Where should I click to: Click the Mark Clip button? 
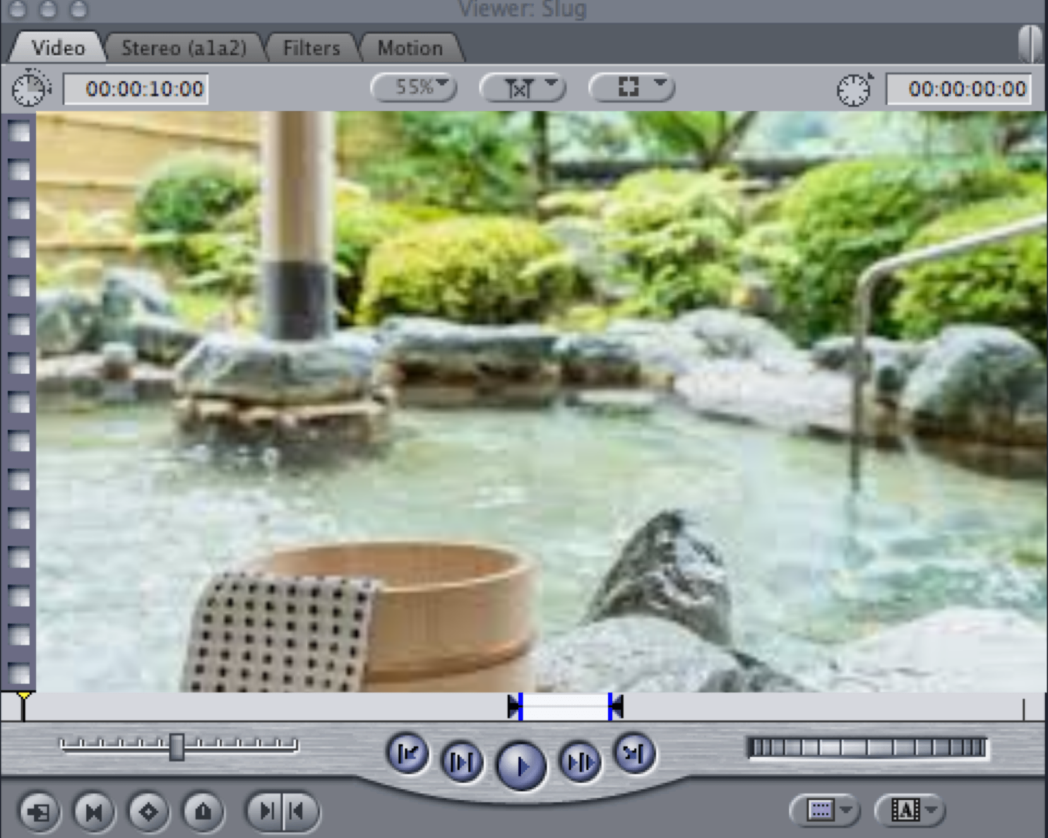(x=94, y=811)
